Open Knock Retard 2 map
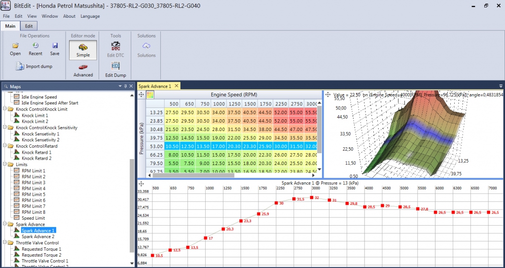 click(x=36, y=158)
